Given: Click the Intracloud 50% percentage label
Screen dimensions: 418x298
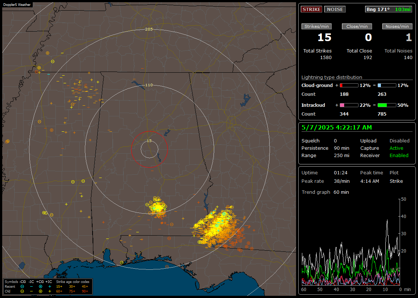Looking at the screenshot, I should (x=403, y=105).
